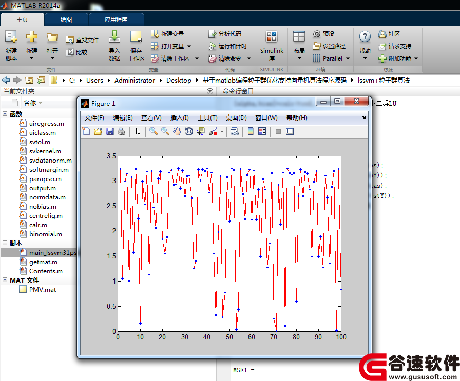Screen dimensions: 460x381
Task: Open current folder panel actions dropdown
Action: (210, 91)
